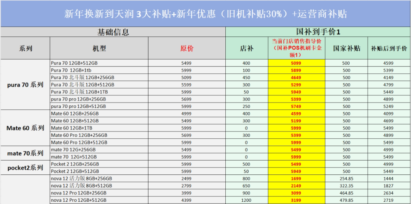Click the Pura 70 12GB+1tb model cell
411x204 pixels.
pyautogui.click(x=99, y=70)
